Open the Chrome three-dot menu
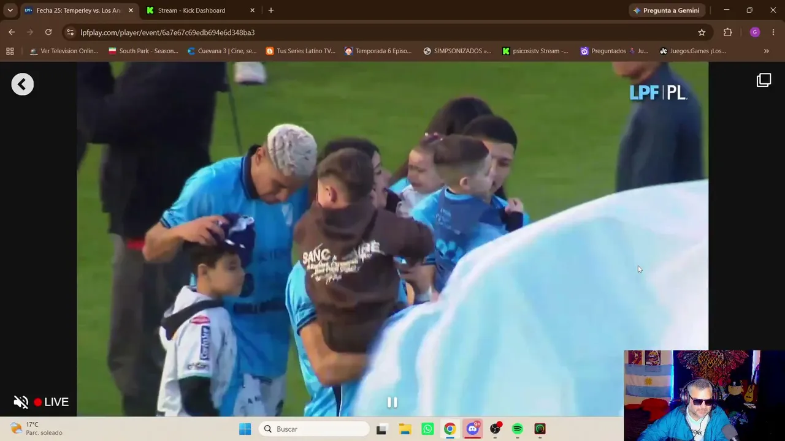Screen dimensions: 785x441 click(x=773, y=32)
